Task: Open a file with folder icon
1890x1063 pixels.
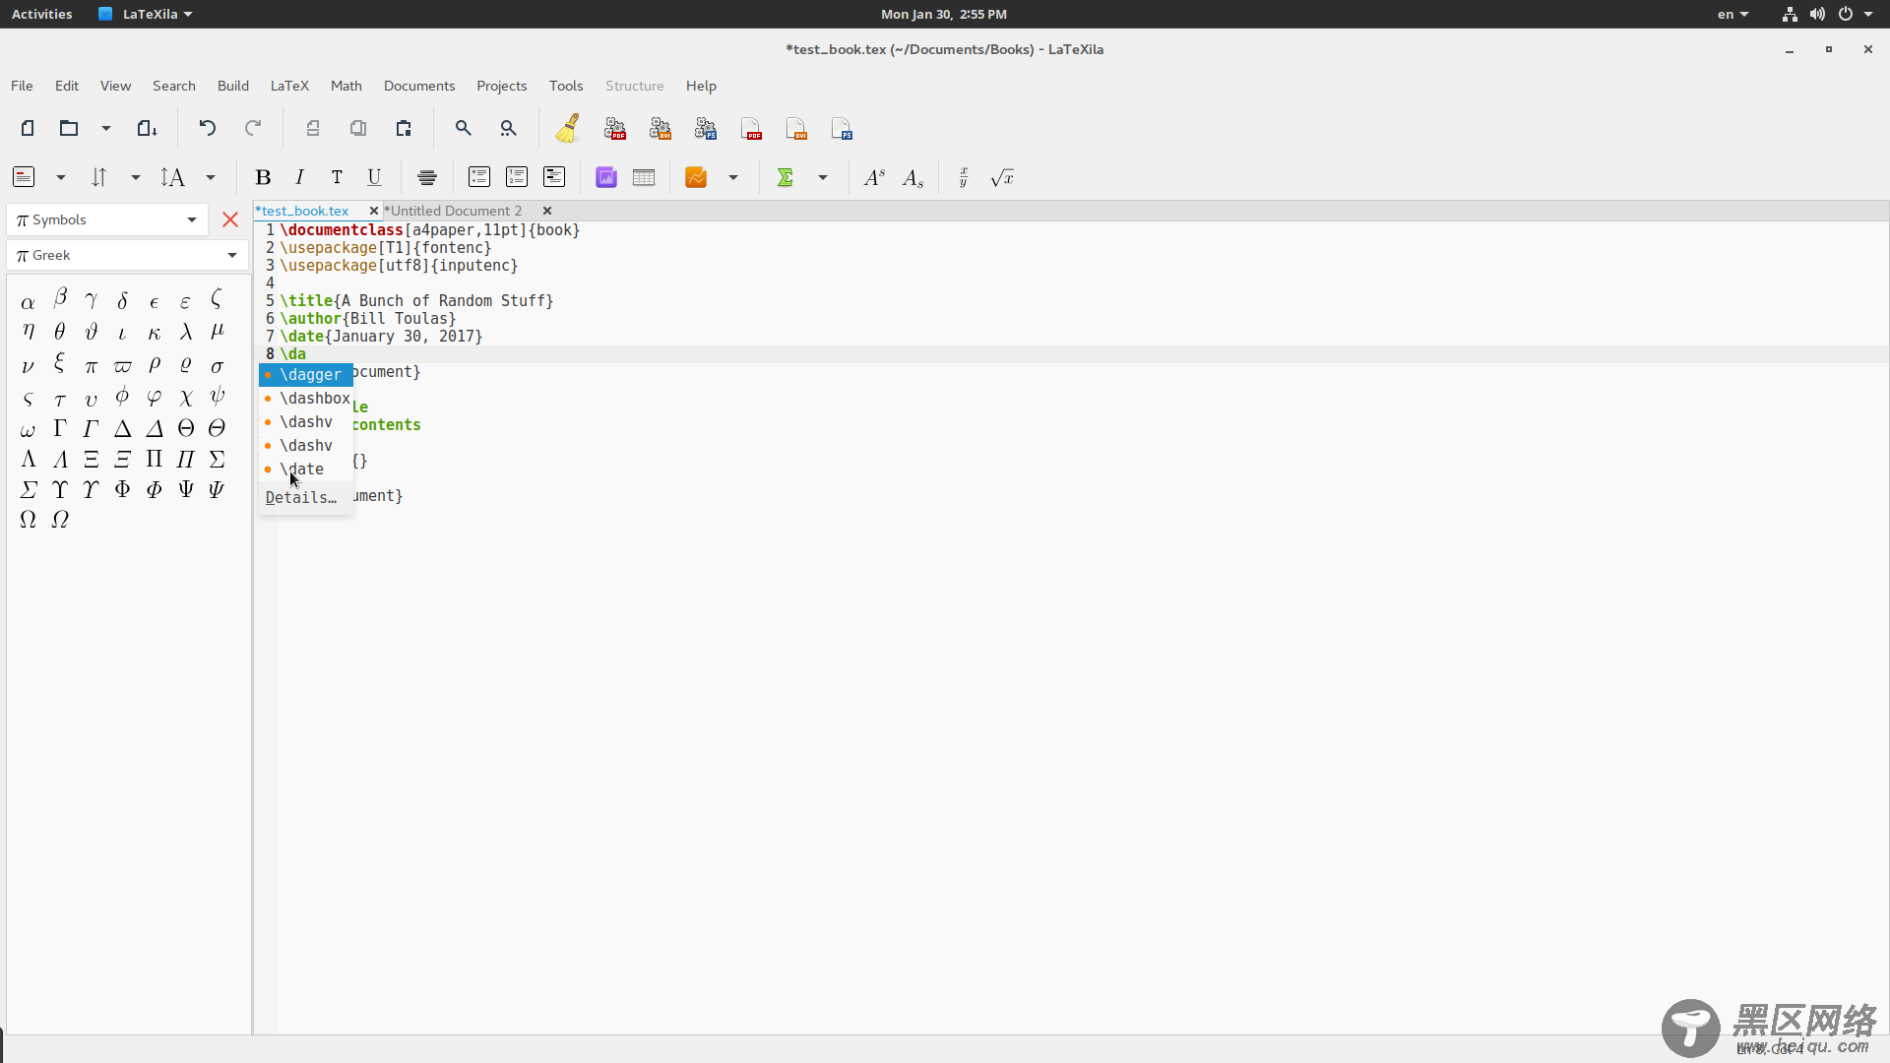Action: tap(68, 128)
